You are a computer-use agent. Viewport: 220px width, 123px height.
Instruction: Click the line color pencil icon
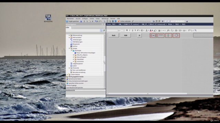[155, 30]
